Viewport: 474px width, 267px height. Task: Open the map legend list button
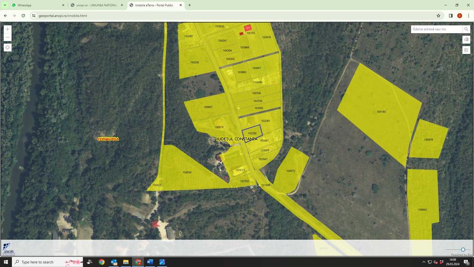(x=466, y=50)
